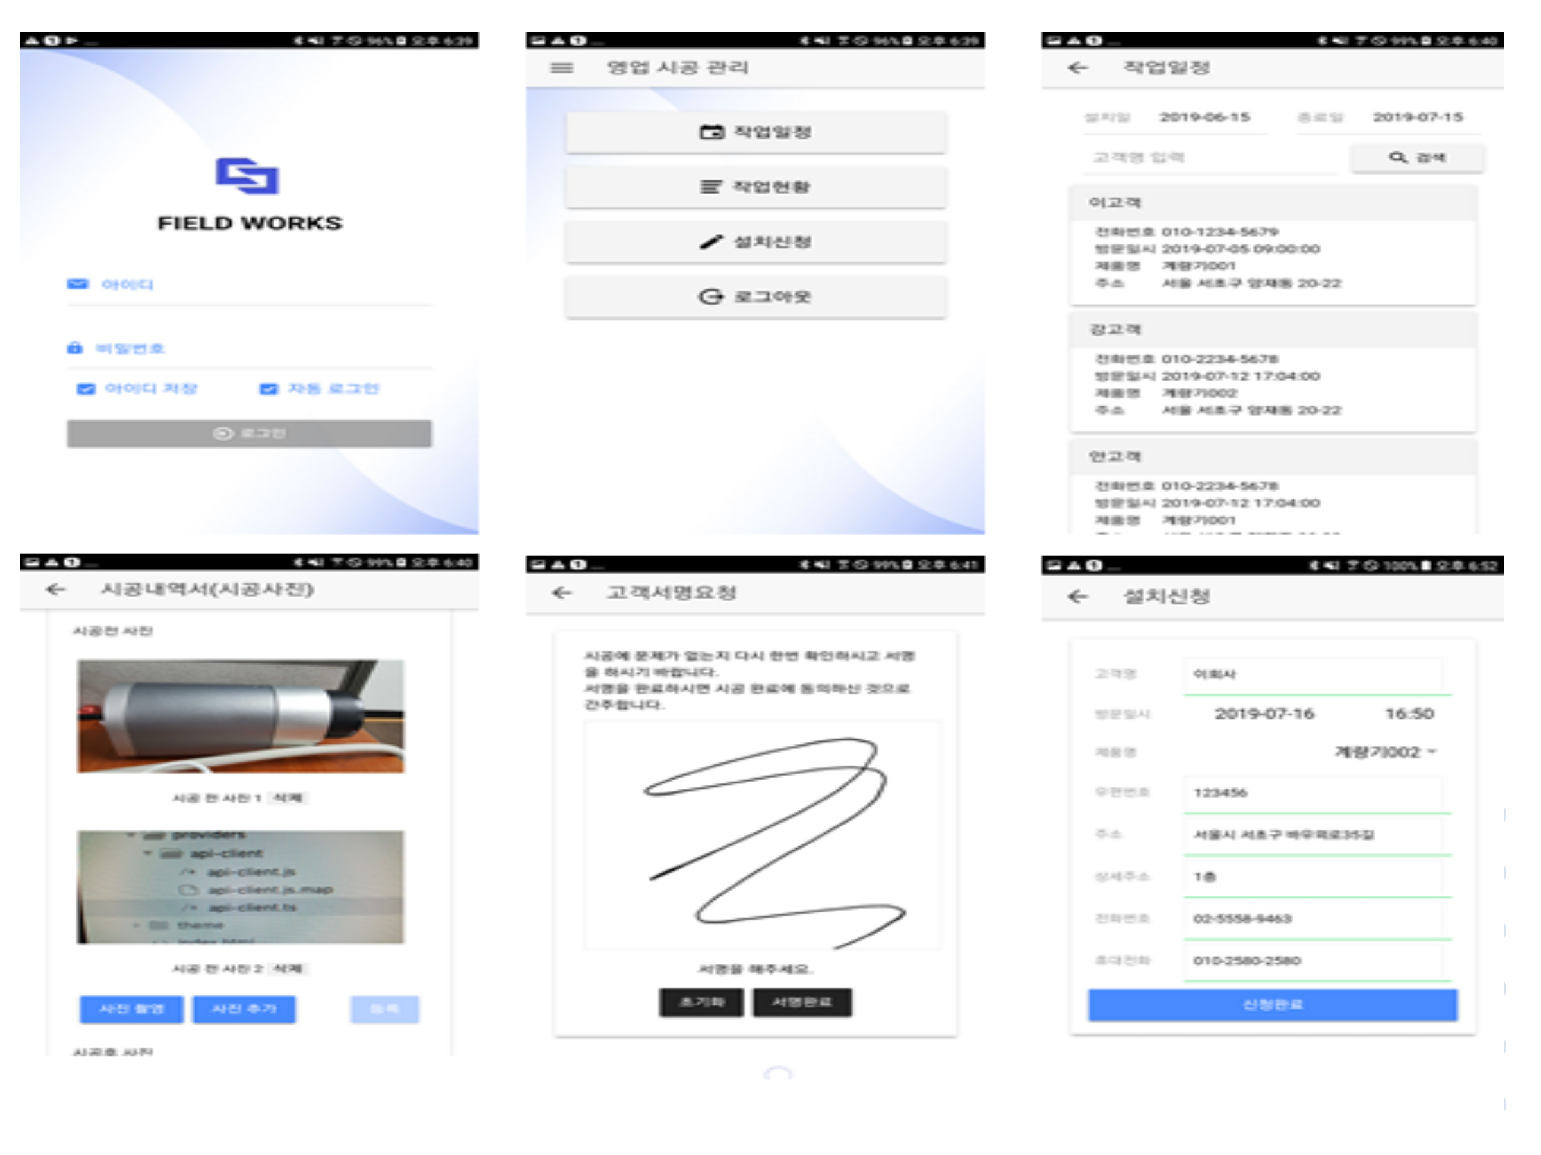The height and width of the screenshot is (1155, 1541).
Task: Open the hamburger menu in 영업 시공 관리 screen
Action: 562,67
